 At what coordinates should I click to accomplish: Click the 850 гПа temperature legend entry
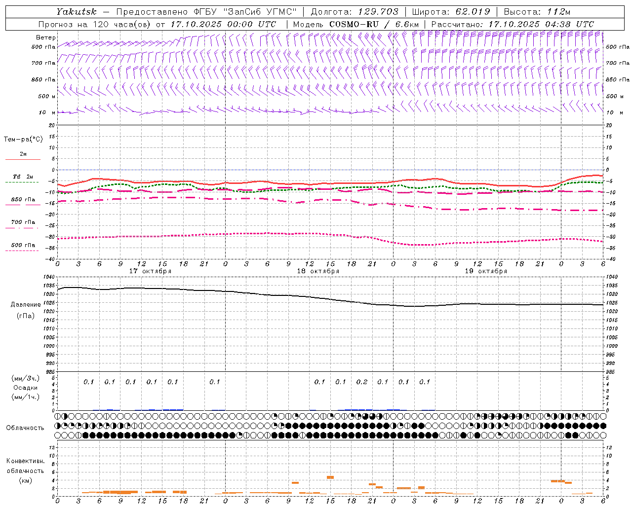23,200
